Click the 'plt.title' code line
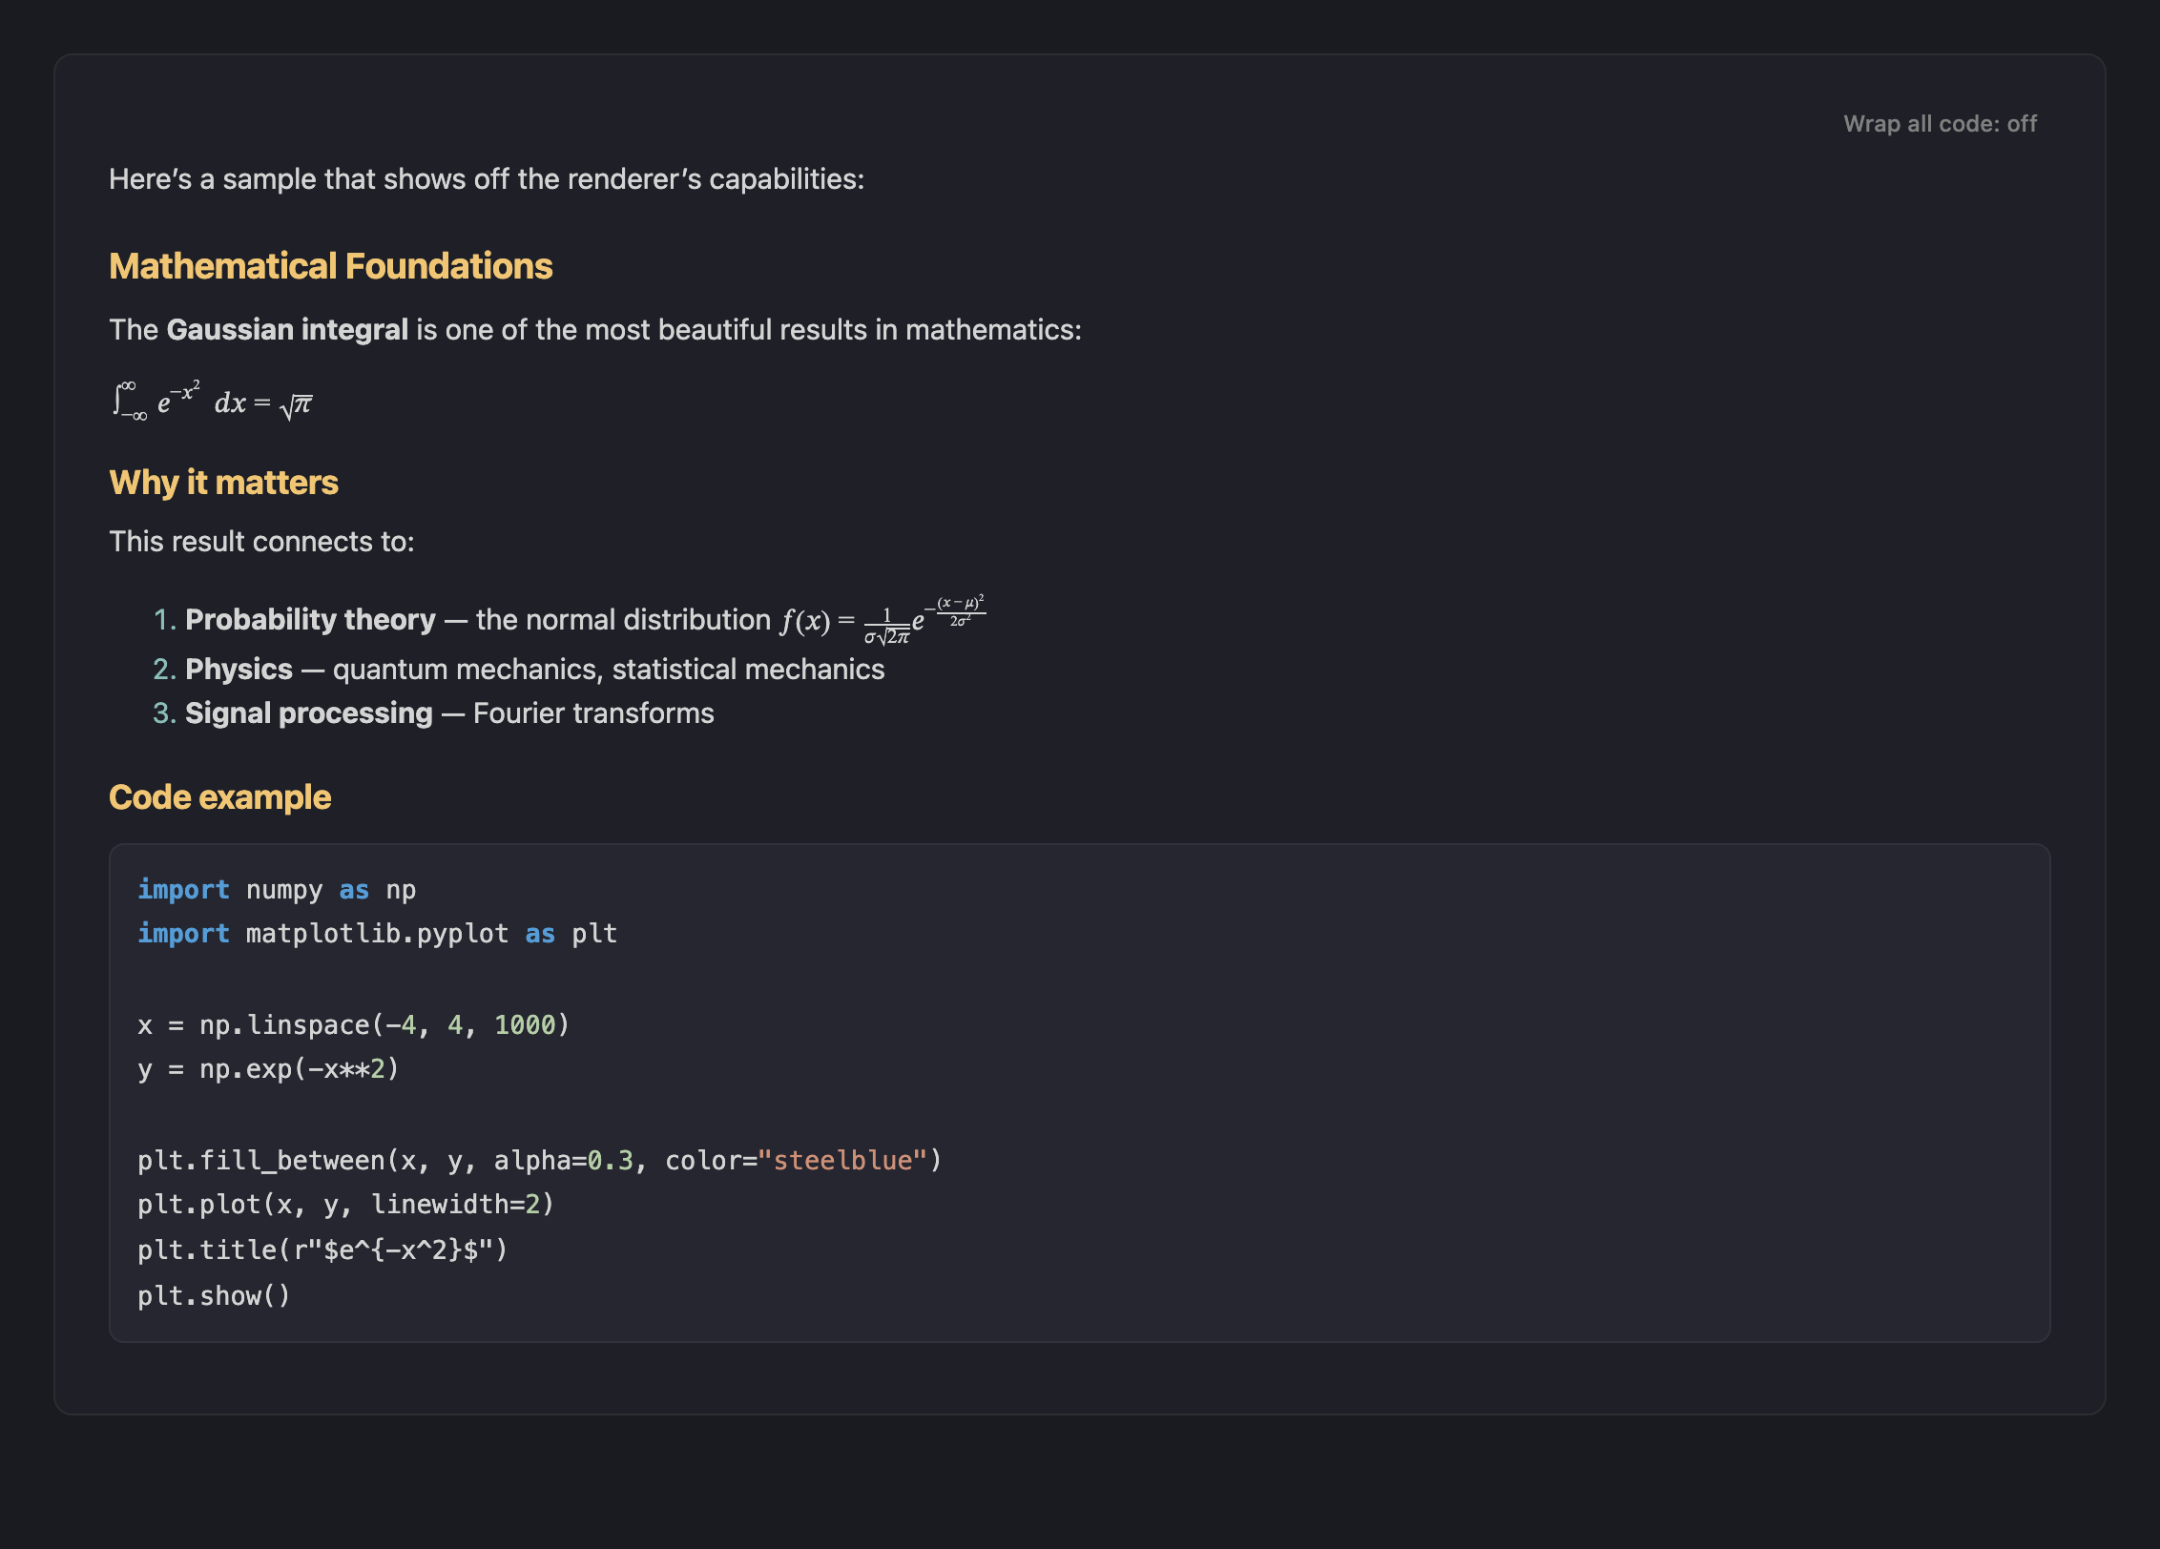Viewport: 2160px width, 1549px height. tap(322, 1250)
